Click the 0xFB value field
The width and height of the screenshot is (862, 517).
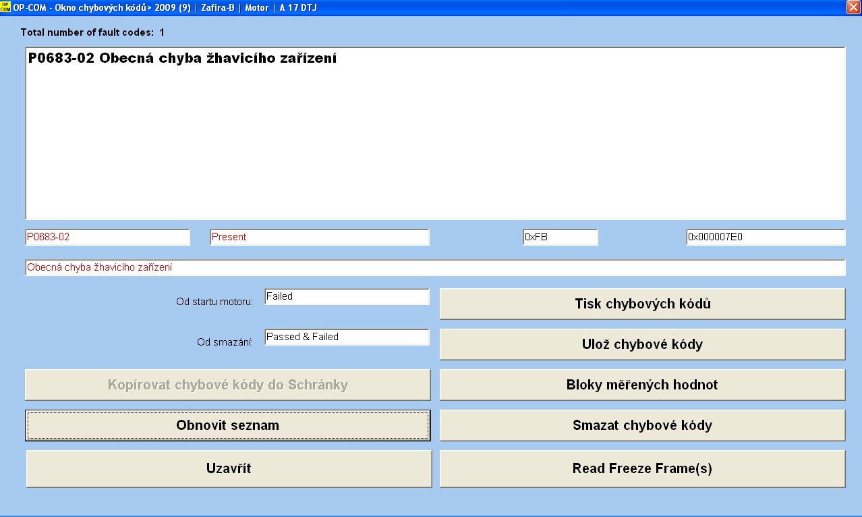point(561,237)
